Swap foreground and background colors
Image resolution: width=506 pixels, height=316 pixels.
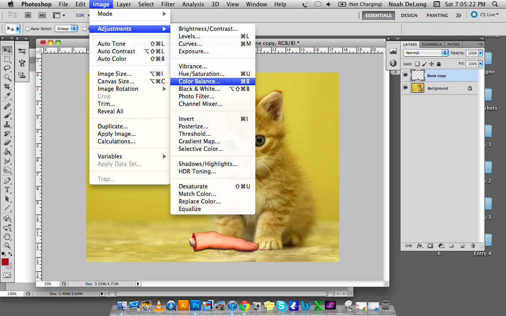coord(10,254)
